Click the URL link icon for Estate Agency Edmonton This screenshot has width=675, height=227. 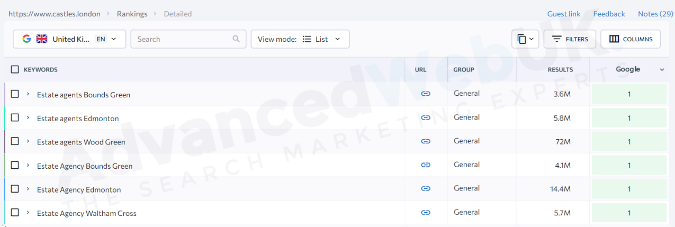point(426,189)
